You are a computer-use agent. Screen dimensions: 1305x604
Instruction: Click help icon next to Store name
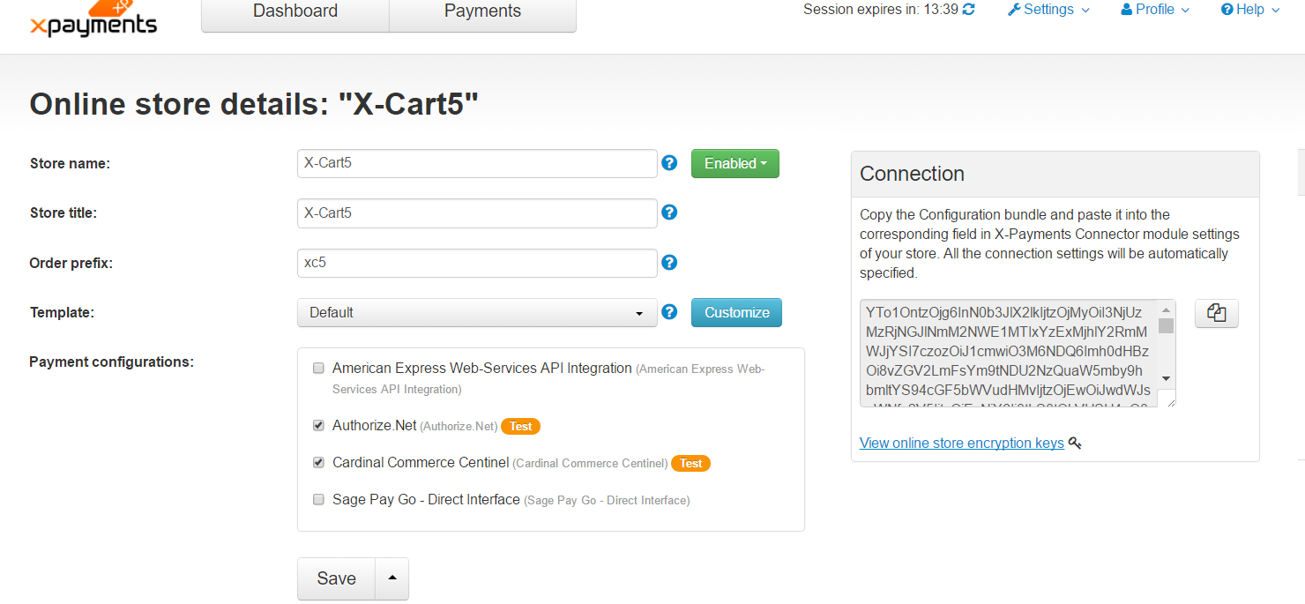tap(669, 163)
